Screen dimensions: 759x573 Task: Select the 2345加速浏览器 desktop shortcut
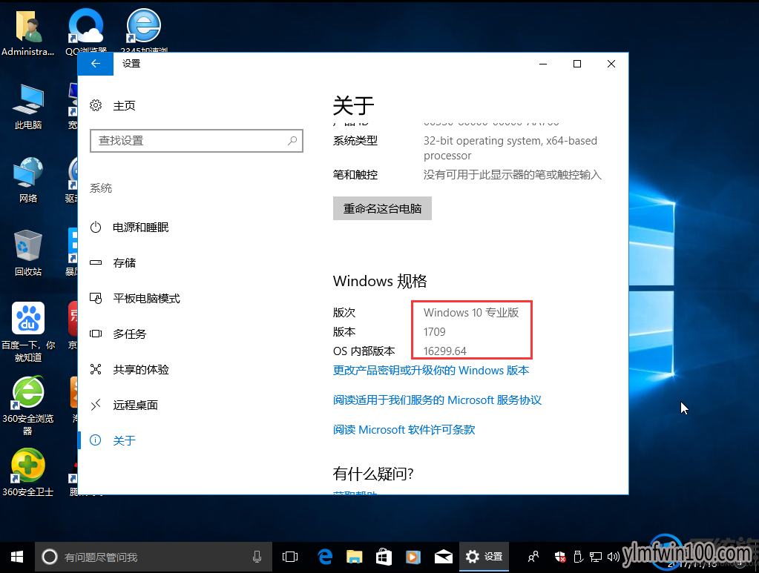tap(144, 31)
